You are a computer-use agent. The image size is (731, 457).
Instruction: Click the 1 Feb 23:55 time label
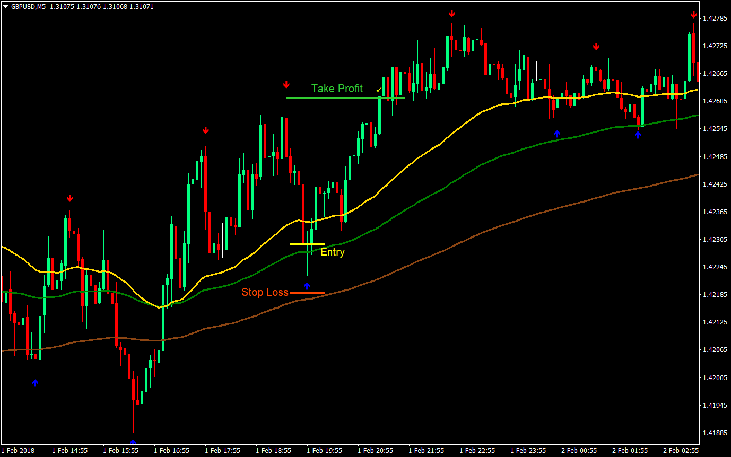coord(528,451)
